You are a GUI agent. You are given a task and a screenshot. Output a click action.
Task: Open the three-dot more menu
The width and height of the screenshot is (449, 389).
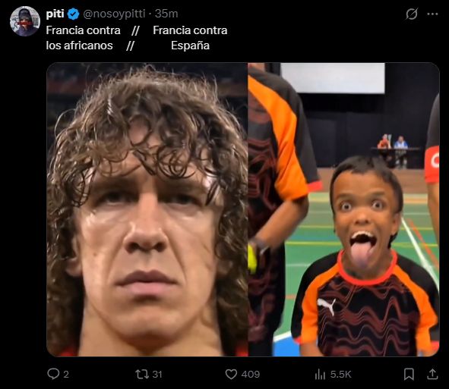[432, 14]
